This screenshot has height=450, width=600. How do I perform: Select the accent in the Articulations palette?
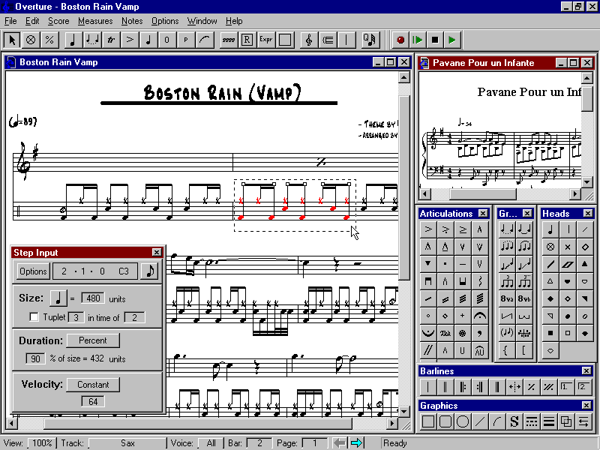pos(428,229)
